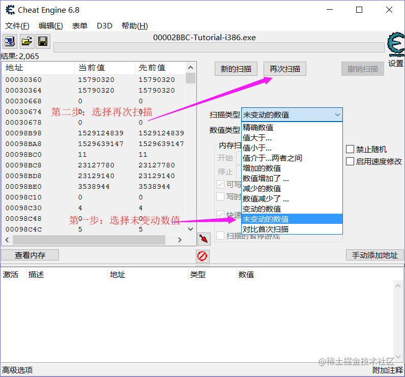Click the red arrow add-address icon
Image resolution: width=405 pixels, height=377 pixels.
(x=204, y=239)
